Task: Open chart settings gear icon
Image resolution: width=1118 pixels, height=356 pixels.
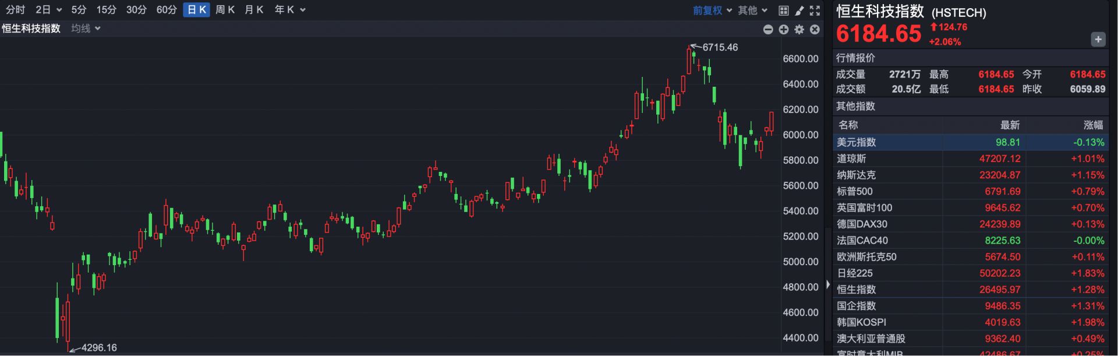Action: pyautogui.click(x=799, y=29)
